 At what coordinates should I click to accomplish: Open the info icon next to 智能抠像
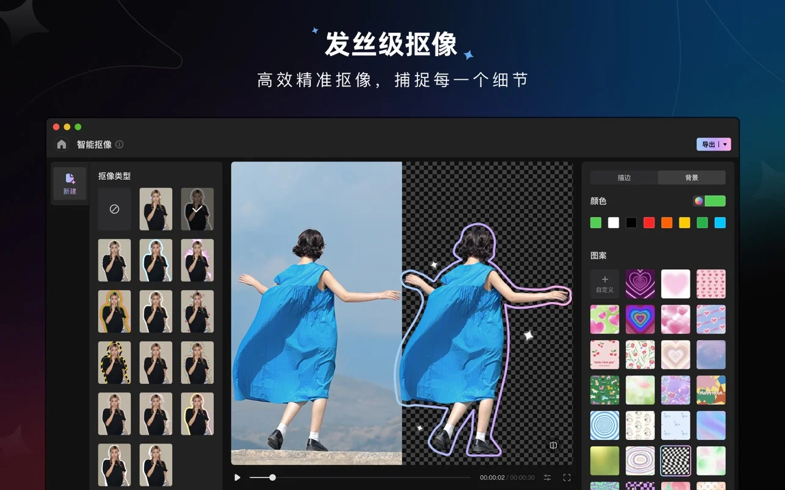(120, 144)
